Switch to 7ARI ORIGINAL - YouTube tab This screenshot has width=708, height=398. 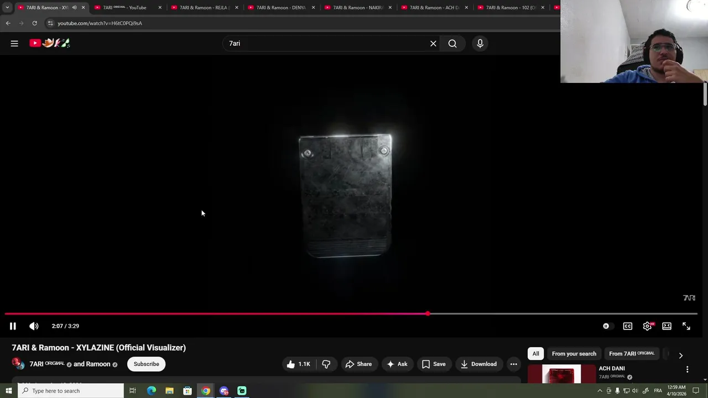[127, 8]
